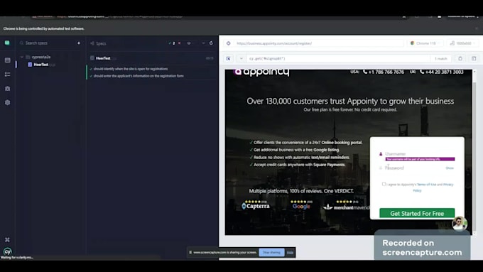Click the Show password link
The height and width of the screenshot is (272, 483).
[450, 168]
